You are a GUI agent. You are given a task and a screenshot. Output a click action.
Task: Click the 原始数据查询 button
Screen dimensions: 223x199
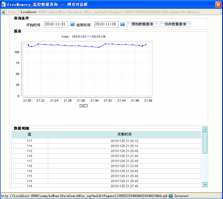[x=142, y=24]
